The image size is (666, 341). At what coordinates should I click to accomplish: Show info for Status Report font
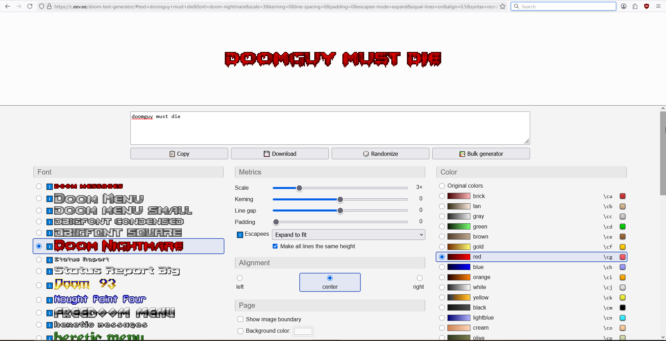tap(50, 260)
